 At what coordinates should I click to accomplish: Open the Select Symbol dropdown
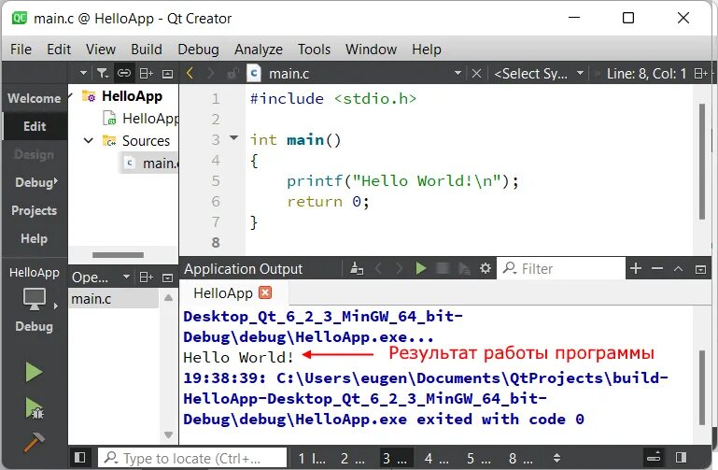pos(539,73)
